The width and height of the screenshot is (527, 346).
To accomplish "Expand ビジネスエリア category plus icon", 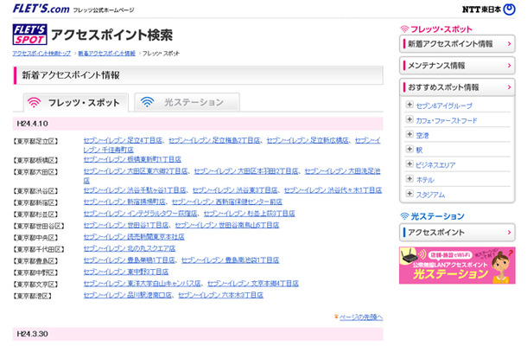I will click(x=410, y=163).
